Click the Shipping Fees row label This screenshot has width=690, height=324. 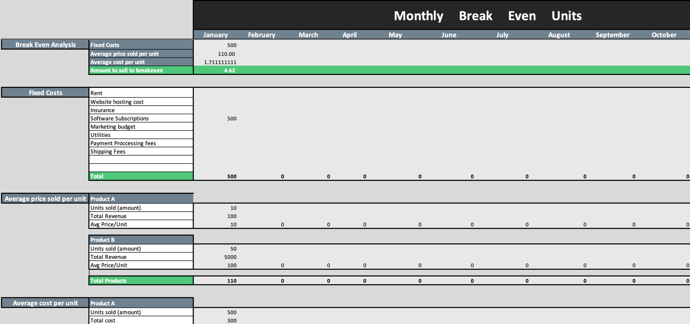pos(108,151)
